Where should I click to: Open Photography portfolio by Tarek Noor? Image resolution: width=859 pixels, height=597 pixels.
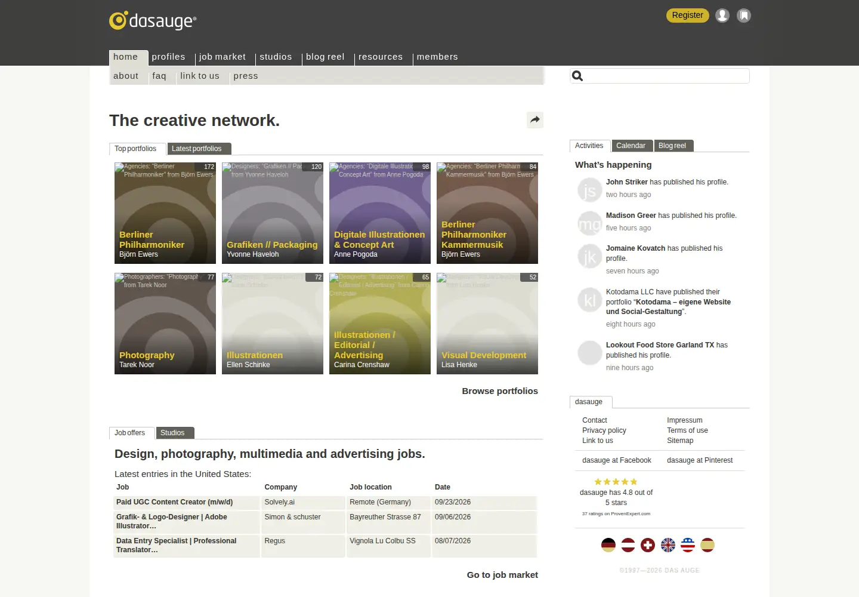(165, 324)
